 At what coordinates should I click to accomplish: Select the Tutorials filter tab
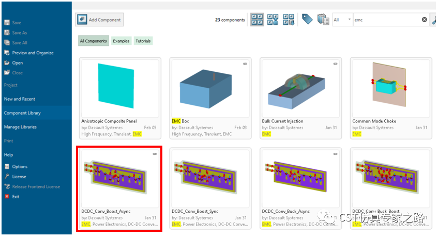pyautogui.click(x=143, y=41)
